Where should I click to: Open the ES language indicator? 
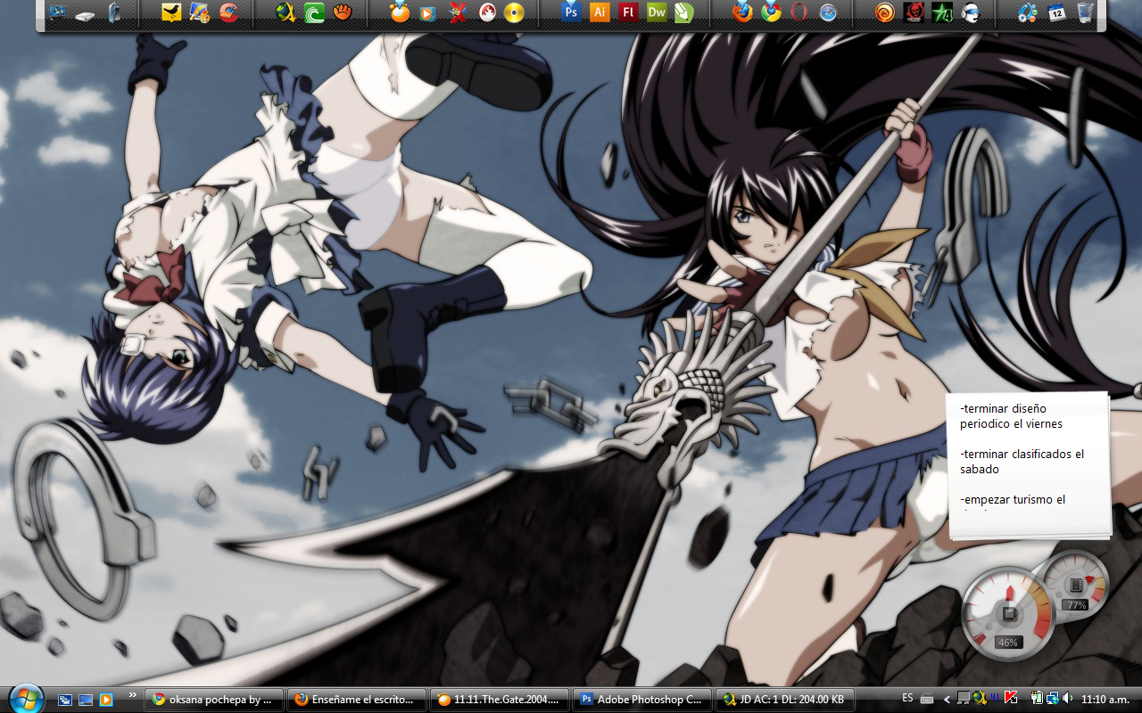click(907, 699)
